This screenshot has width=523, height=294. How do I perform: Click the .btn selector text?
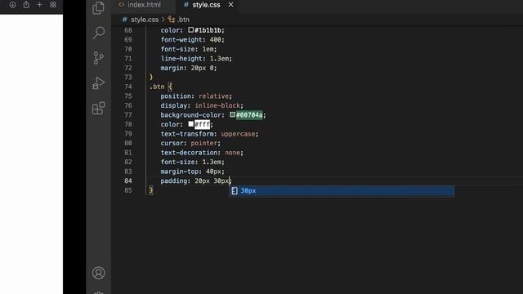click(x=157, y=87)
